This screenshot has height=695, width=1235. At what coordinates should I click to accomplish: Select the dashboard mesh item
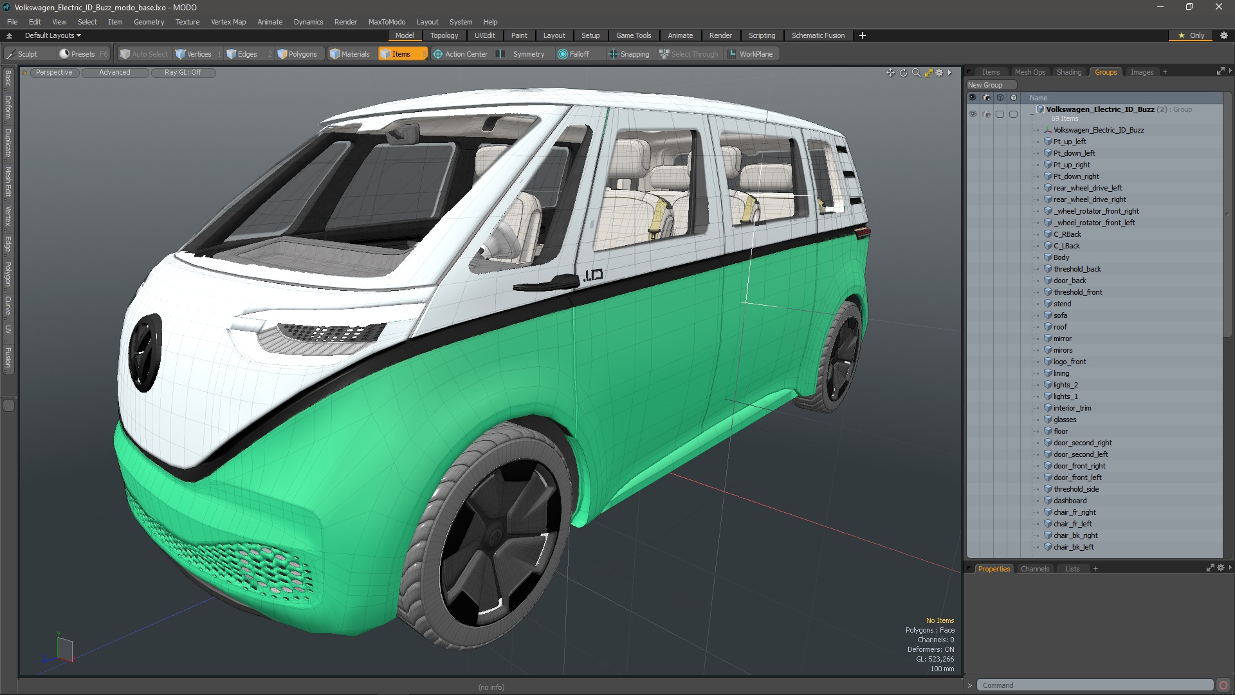tap(1070, 501)
